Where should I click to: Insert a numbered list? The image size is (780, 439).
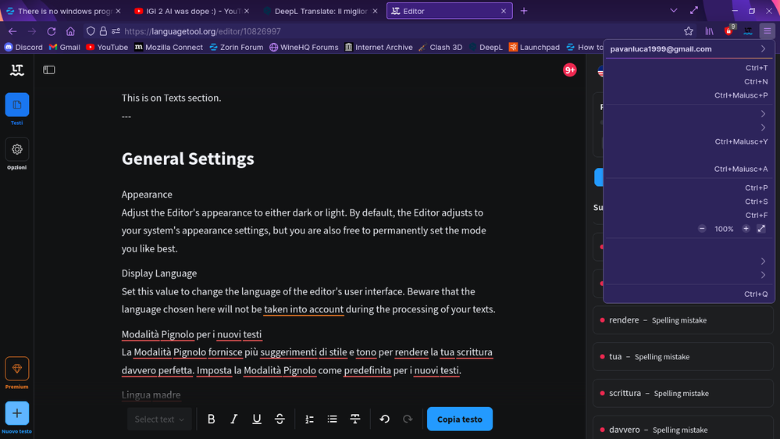(309, 419)
